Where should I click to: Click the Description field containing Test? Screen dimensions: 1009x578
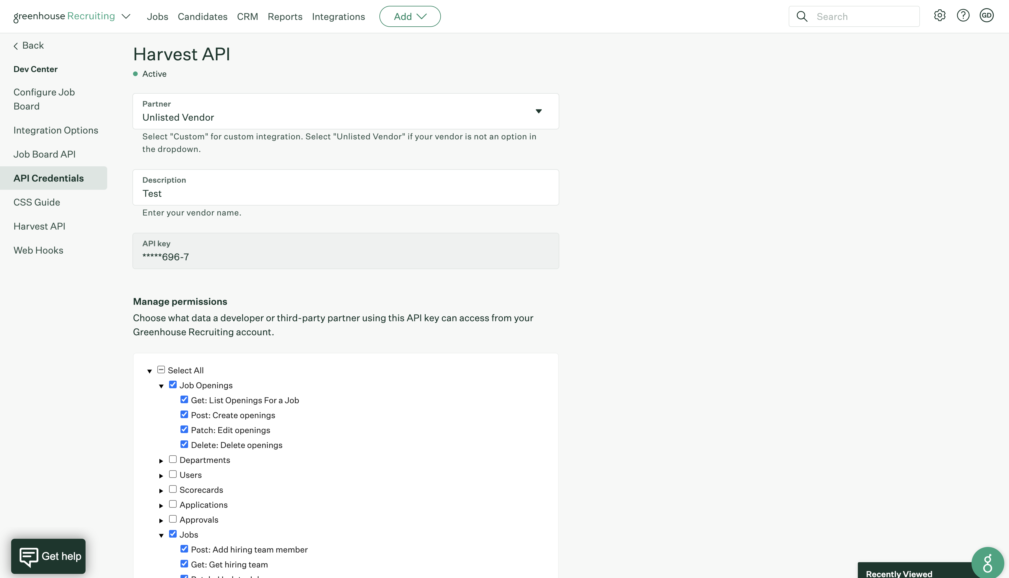[345, 187]
